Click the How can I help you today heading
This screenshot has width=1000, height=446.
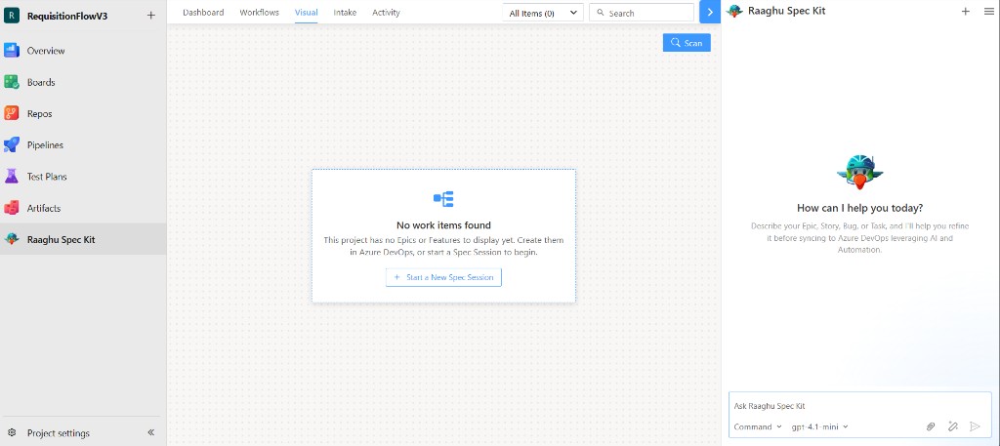point(859,208)
